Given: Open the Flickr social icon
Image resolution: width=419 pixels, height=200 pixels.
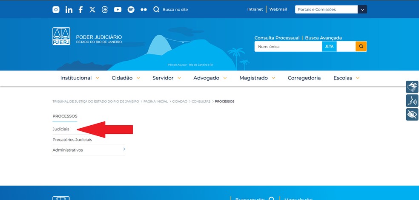Looking at the screenshot, I should click(x=144, y=10).
